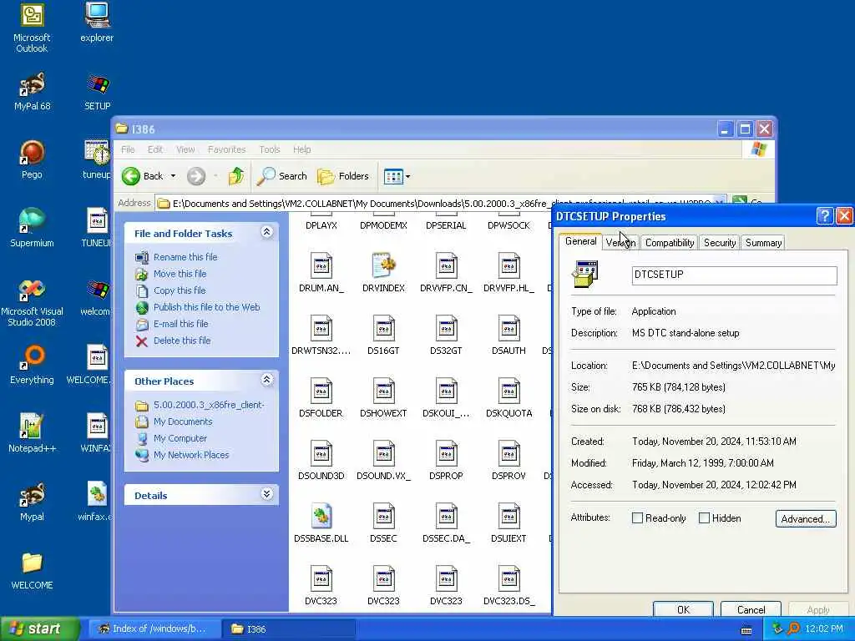Click the Advanced... attributes button
Image resolution: width=855 pixels, height=641 pixels.
point(806,518)
